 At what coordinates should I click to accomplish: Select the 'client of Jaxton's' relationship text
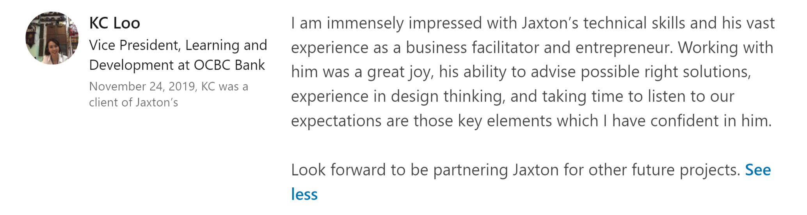pyautogui.click(x=133, y=102)
